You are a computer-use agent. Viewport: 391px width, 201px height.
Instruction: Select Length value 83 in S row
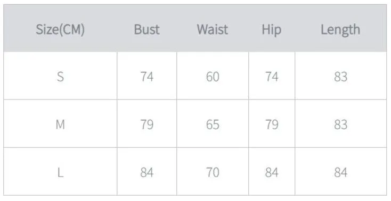pos(340,77)
